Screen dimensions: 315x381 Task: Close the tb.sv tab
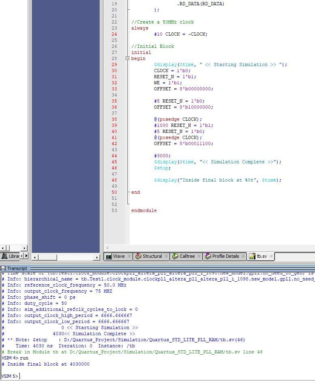[x=271, y=256]
